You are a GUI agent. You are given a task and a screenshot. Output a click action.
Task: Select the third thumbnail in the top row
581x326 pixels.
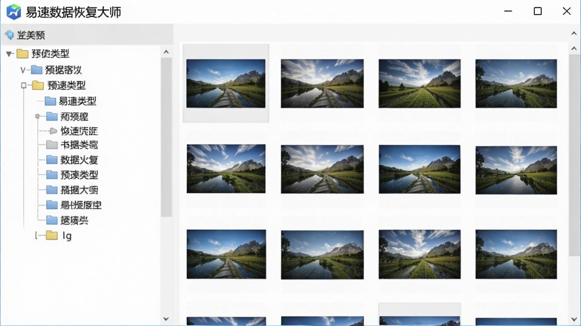click(419, 84)
